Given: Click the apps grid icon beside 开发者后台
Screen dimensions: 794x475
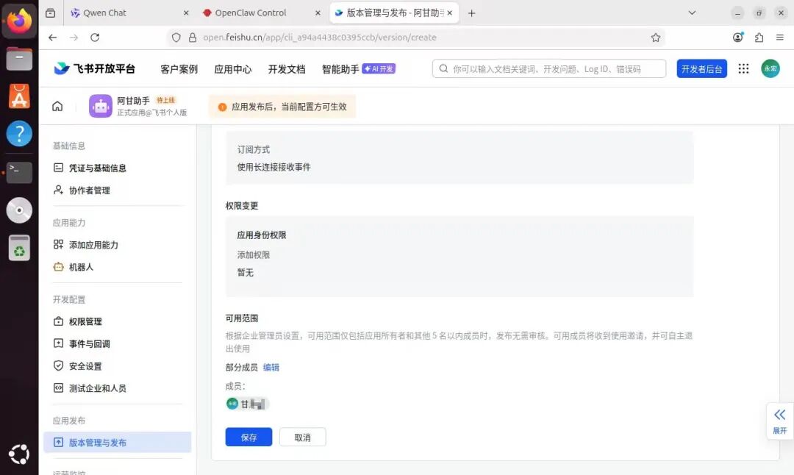Looking at the screenshot, I should (743, 68).
